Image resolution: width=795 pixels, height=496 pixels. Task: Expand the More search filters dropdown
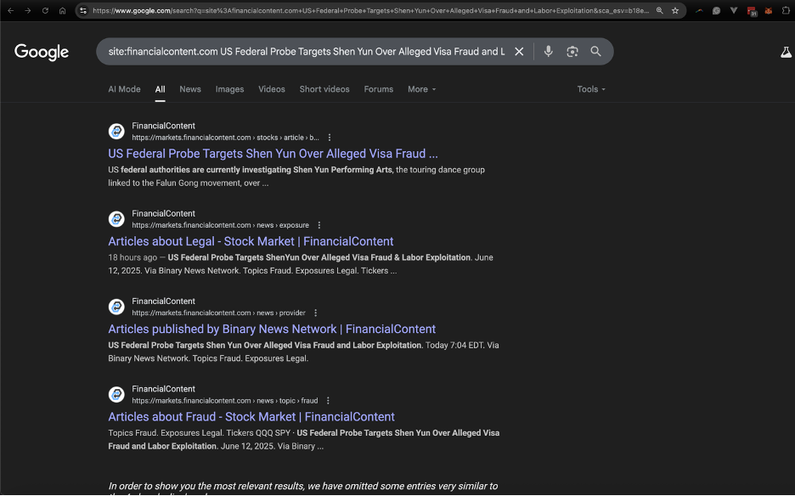pyautogui.click(x=422, y=89)
